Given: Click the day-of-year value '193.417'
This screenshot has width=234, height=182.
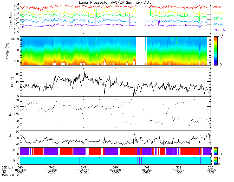Looking at the screenshot, I should point(179,170).
